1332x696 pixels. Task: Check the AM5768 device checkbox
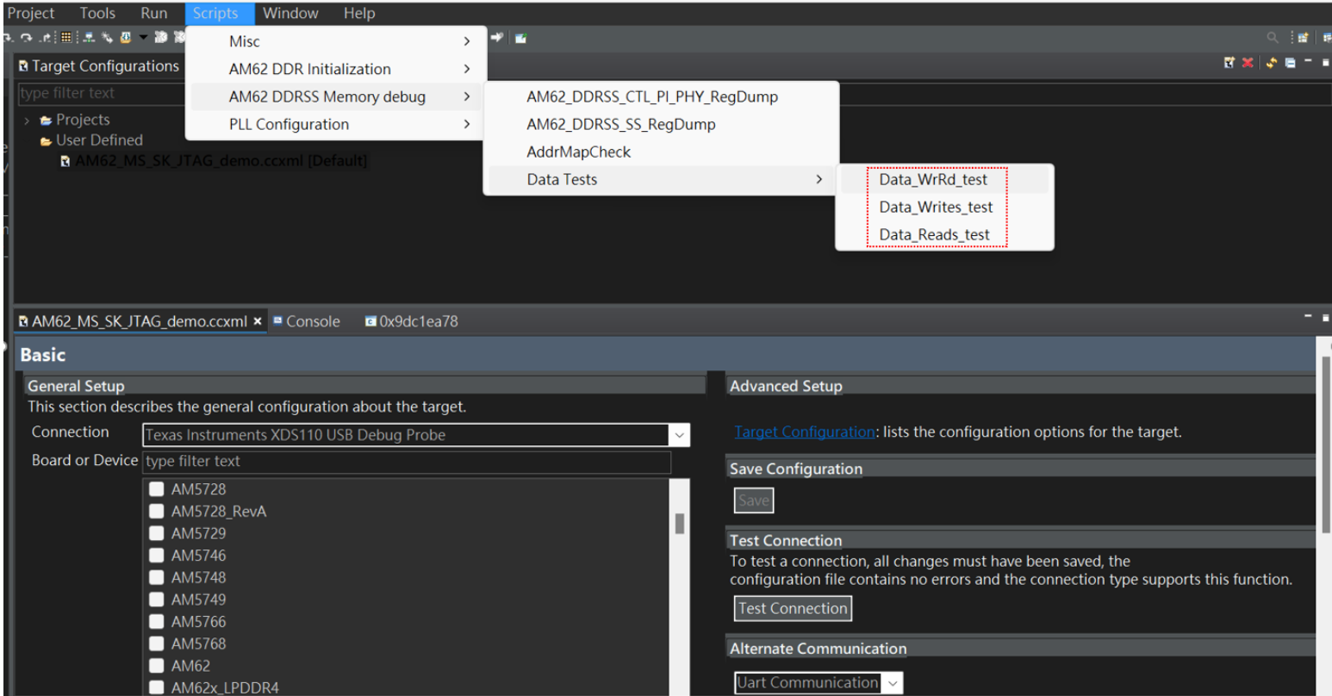pyautogui.click(x=156, y=643)
